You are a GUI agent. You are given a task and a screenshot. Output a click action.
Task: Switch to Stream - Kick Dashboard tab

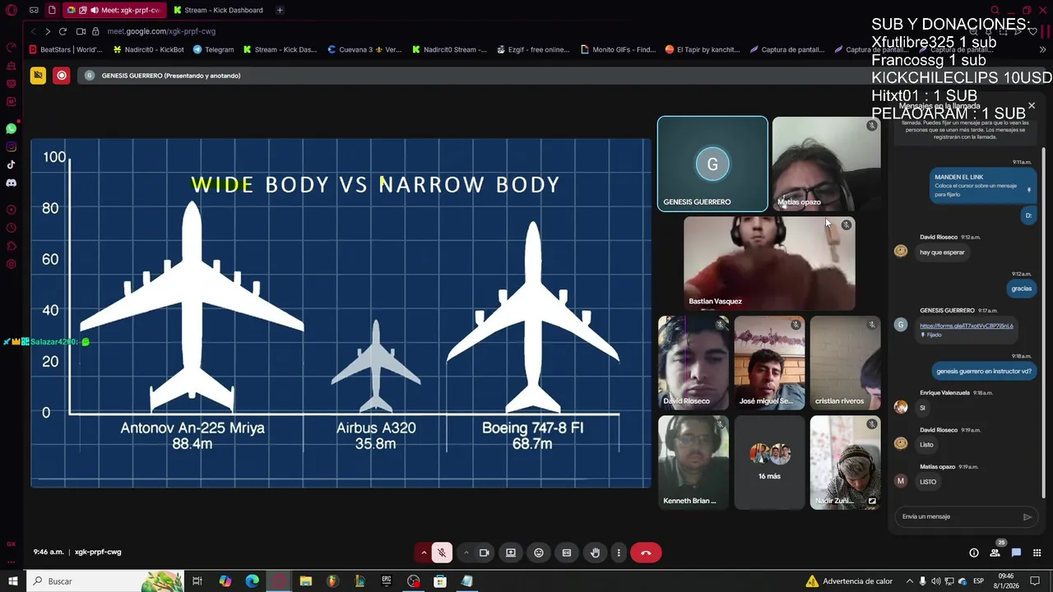pos(218,10)
